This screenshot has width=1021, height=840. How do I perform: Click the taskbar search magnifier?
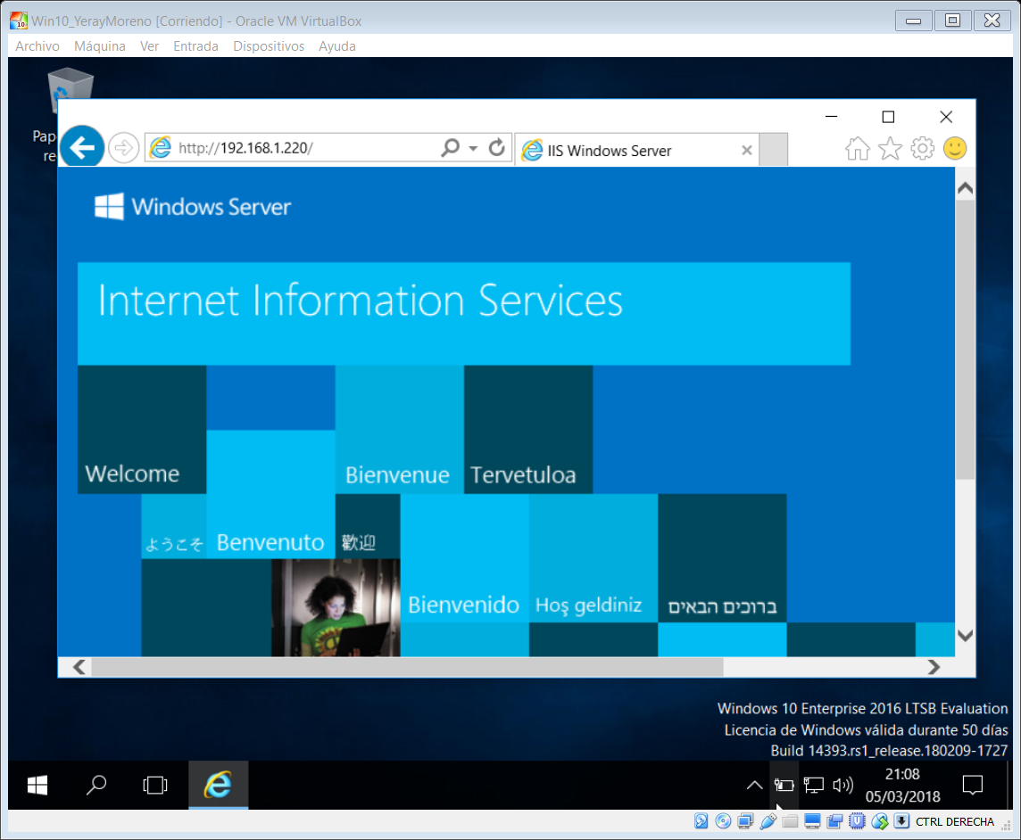pos(96,786)
